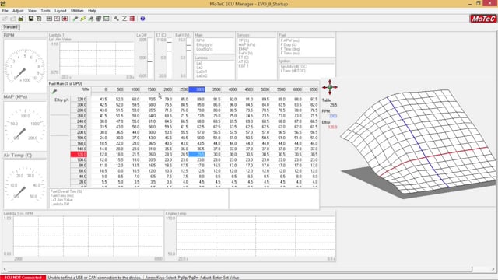Screen dimensions: 498x280
Task: Click the red highlighted 120.0 load row header
Action: [x=79, y=154]
